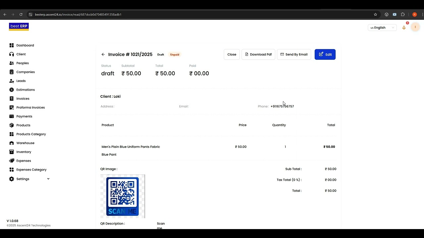Click the Close button

(232, 55)
